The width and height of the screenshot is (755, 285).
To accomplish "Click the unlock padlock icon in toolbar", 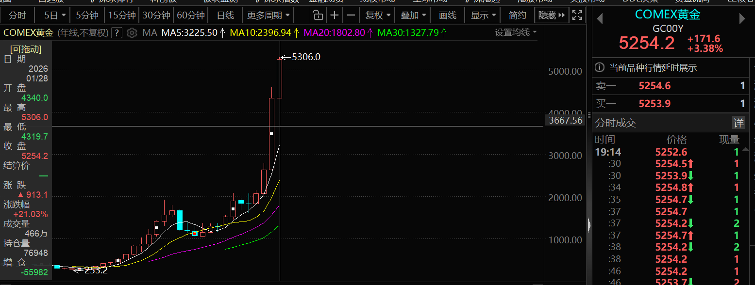I will (317, 15).
